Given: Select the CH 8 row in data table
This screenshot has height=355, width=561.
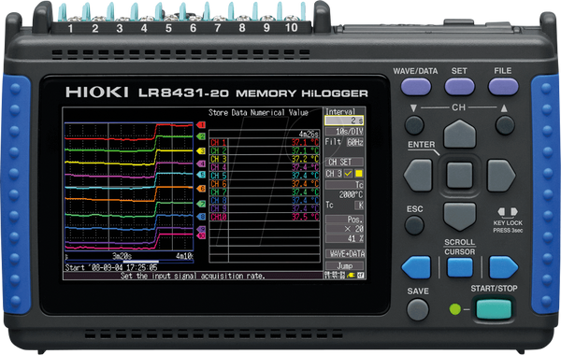Looking at the screenshot, I should tap(264, 200).
